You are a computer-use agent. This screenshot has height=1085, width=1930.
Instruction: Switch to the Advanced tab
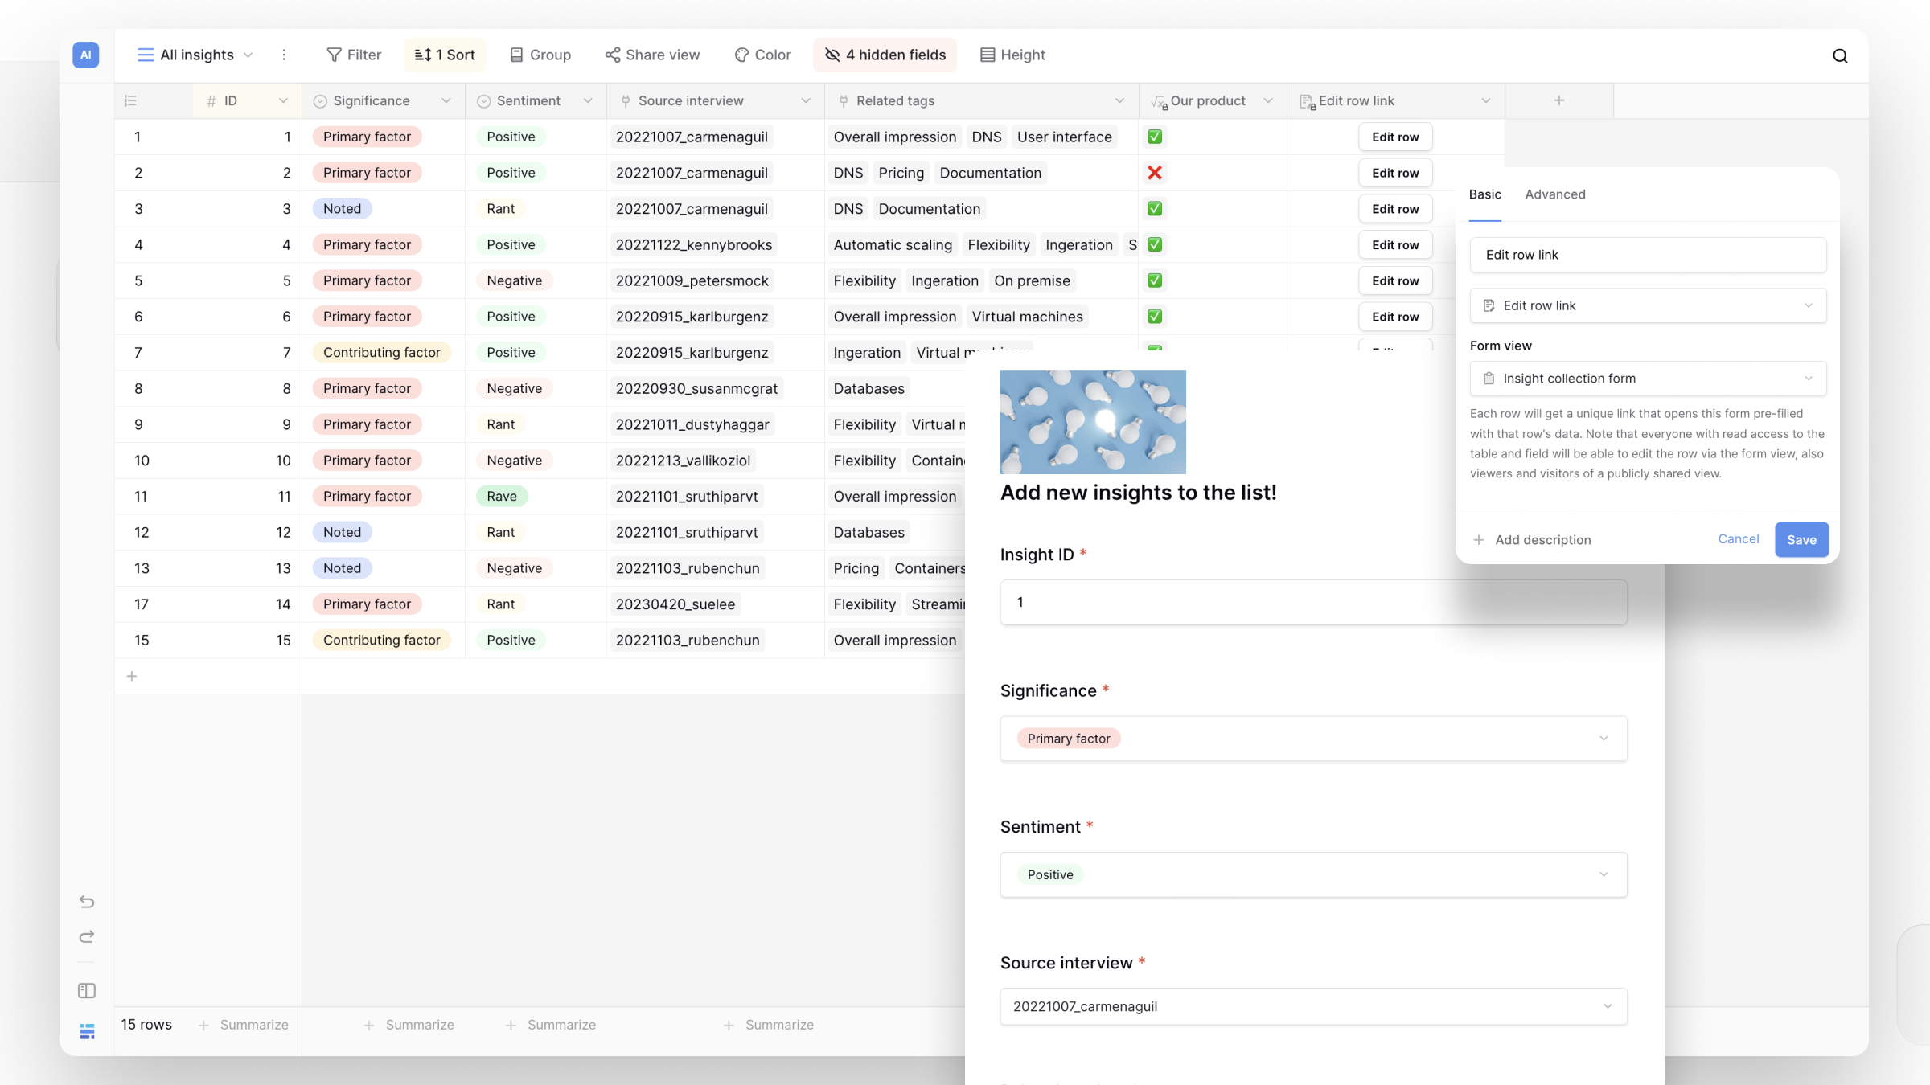point(1554,194)
